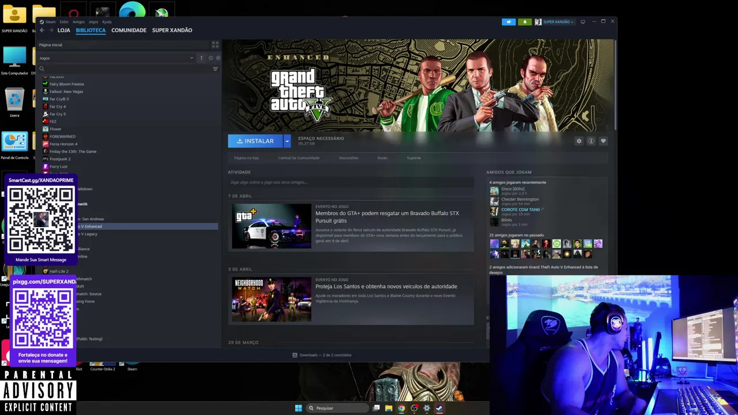Open 'Proteja Los Santos' event headline
This screenshot has height=415, width=738.
[386, 286]
